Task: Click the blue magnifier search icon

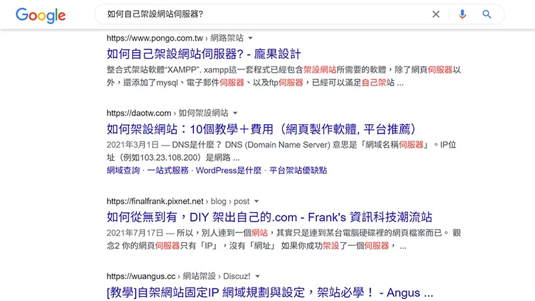Action: point(487,14)
